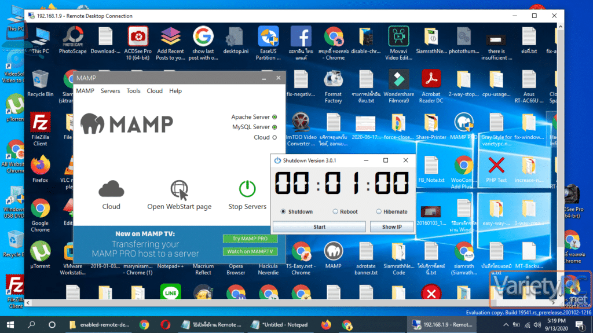The width and height of the screenshot is (593, 333).
Task: Click Try MAMP PRO button
Action: point(250,239)
